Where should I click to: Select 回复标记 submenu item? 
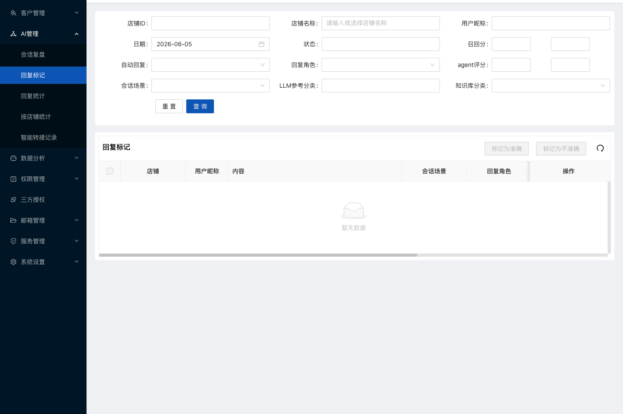point(43,75)
